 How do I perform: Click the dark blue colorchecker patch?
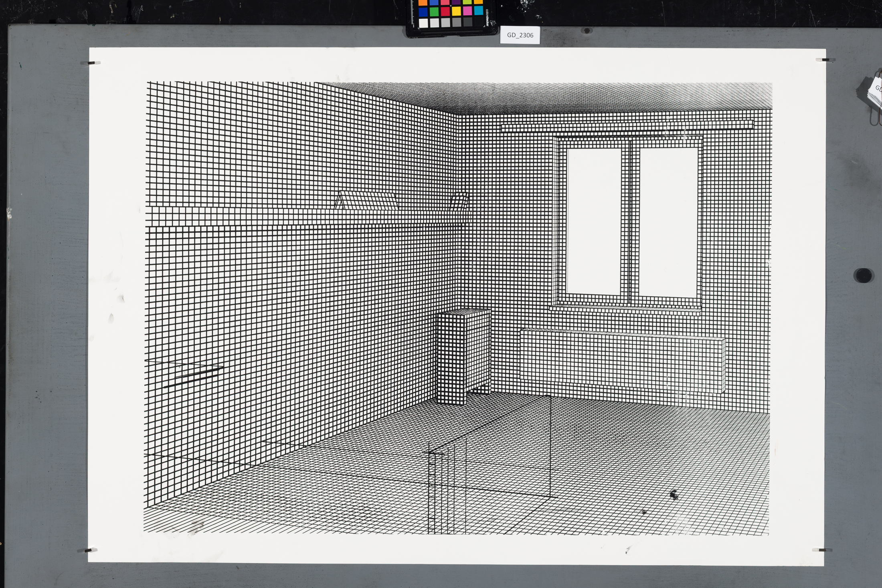tap(423, 12)
